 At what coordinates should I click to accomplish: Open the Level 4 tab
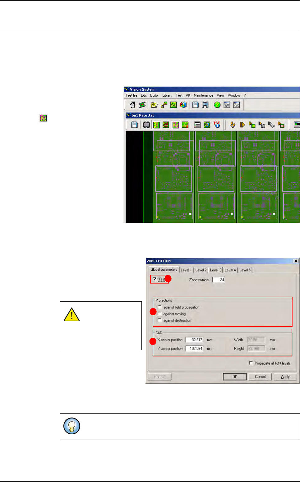click(230, 270)
